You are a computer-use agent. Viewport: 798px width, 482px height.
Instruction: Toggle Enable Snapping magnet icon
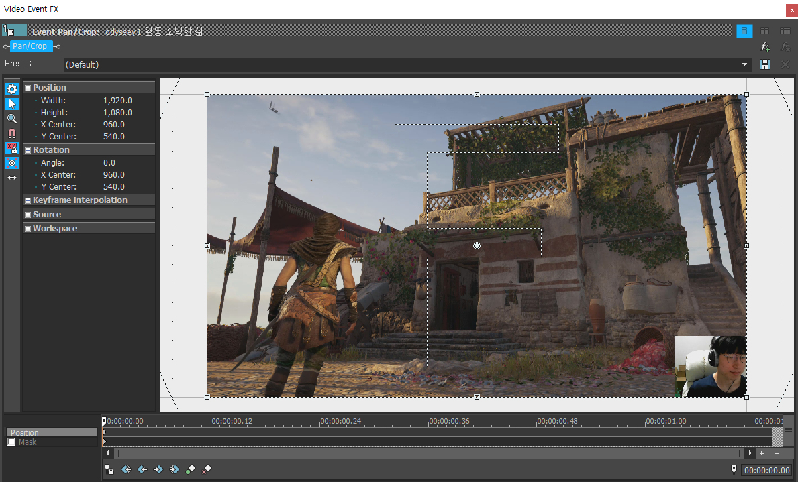click(x=11, y=133)
